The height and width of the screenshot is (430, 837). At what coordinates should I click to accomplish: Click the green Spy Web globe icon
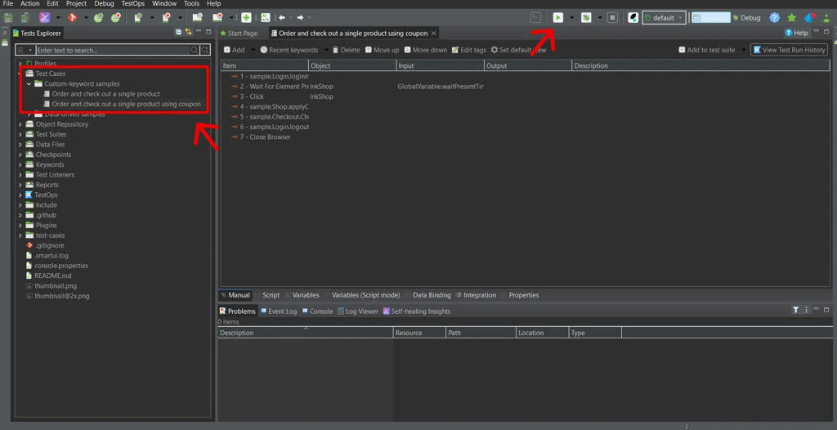point(99,18)
